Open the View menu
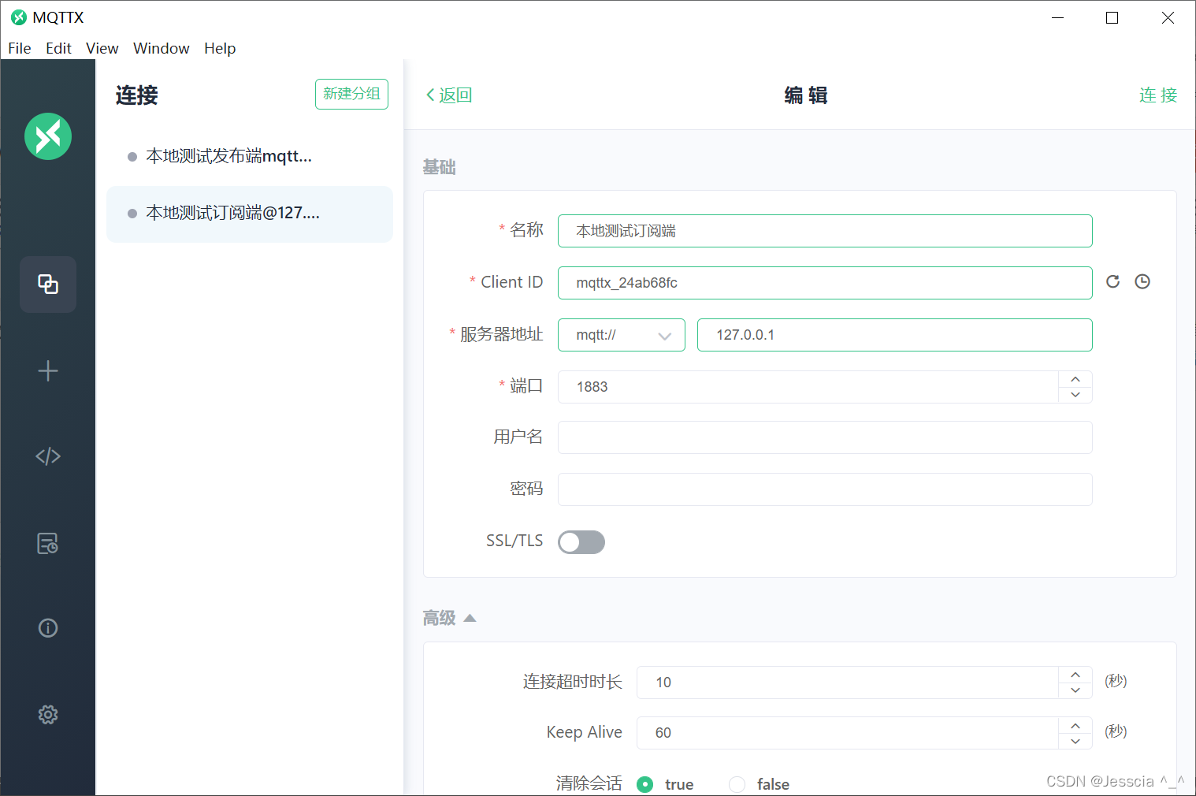Viewport: 1196px width, 796px height. (x=102, y=48)
